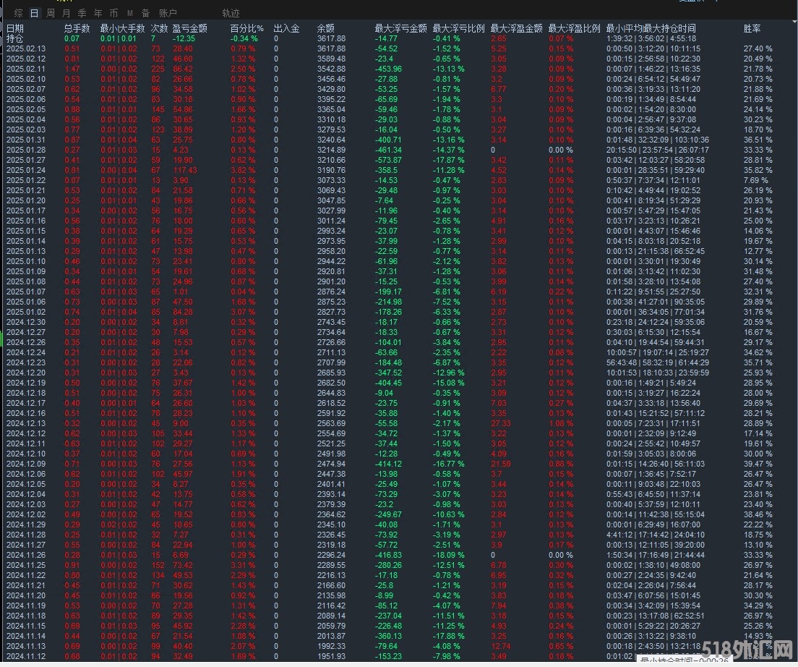Click the 2024.12.09 date cell
Screen dimensions: 798x667
point(26,464)
